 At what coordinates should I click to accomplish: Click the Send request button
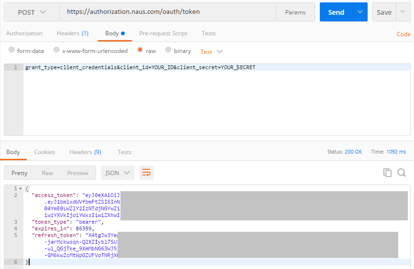pos(336,12)
